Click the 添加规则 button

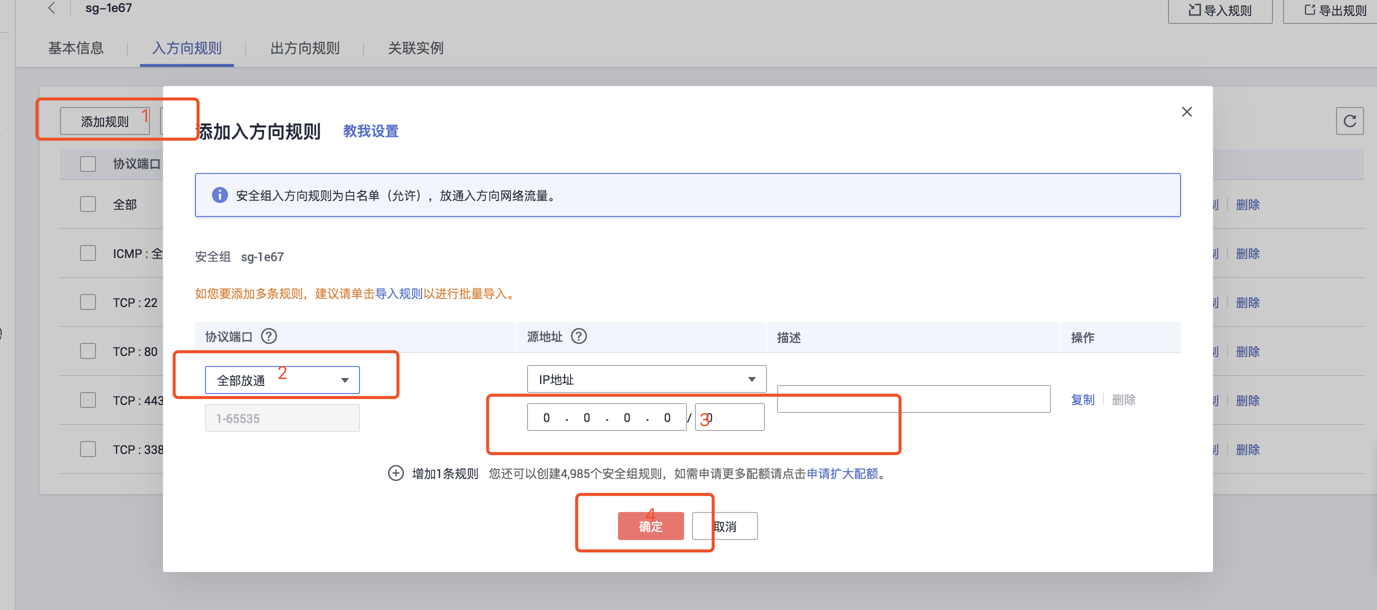(105, 121)
